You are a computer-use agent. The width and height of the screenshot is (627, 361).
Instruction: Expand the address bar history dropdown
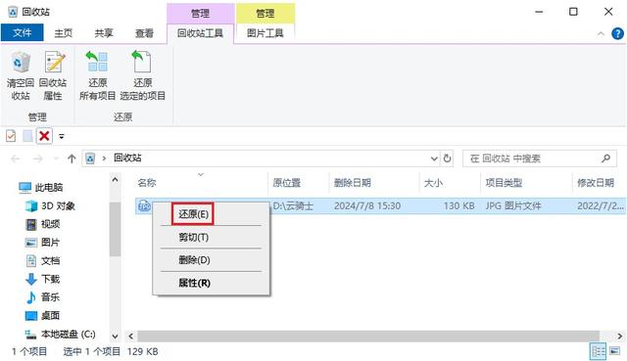click(434, 158)
